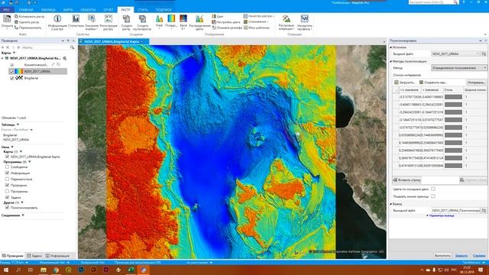Click Настройка цвета in ribbon
Screen dimensions: 489x275
(x=226, y=22)
